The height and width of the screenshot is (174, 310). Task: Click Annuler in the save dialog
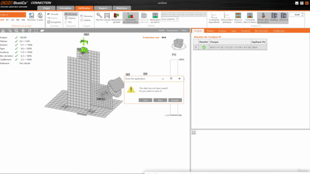175,100
